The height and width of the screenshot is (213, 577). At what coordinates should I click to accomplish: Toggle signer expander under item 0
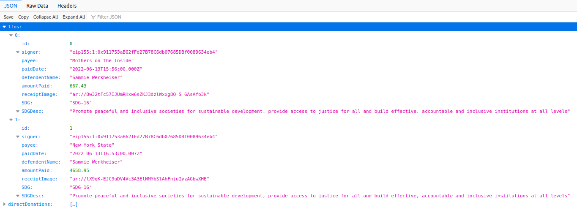[x=18, y=52]
